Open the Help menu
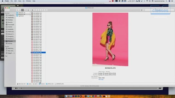Viewport: 175px width, 98px height. point(34,1)
